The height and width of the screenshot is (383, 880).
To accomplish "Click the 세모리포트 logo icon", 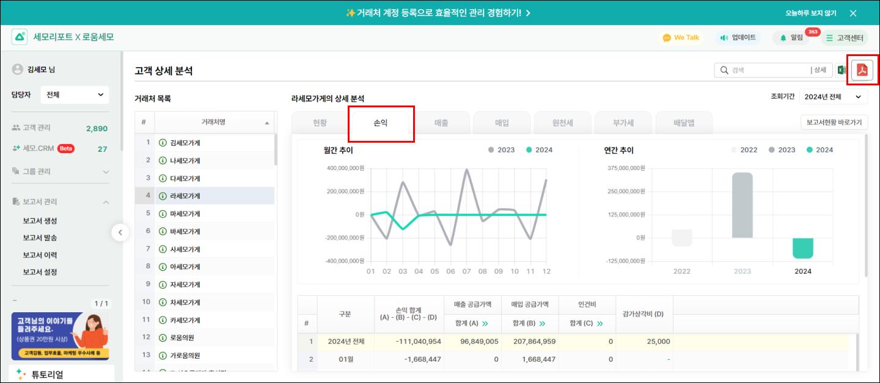I will click(x=20, y=37).
